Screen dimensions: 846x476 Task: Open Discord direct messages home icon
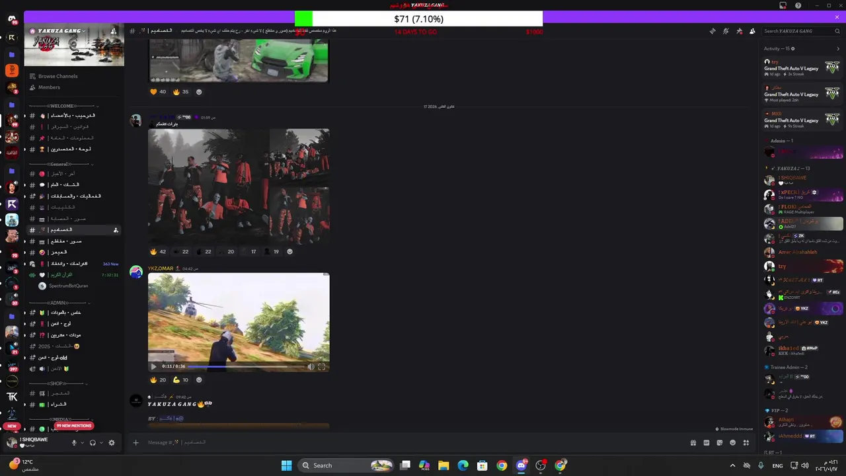click(x=12, y=19)
